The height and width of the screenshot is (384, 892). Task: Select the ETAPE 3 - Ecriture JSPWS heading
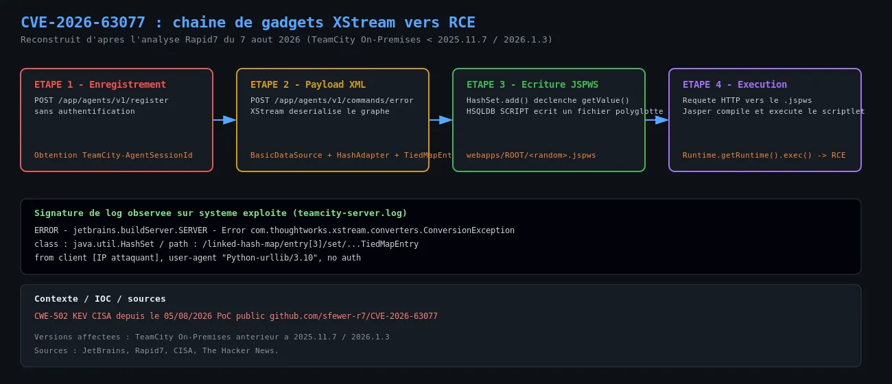[532, 84]
